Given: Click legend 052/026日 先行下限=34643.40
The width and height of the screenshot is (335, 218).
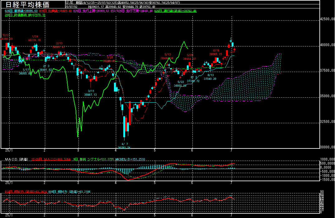Looking at the screenshot, I should pos(132,11).
